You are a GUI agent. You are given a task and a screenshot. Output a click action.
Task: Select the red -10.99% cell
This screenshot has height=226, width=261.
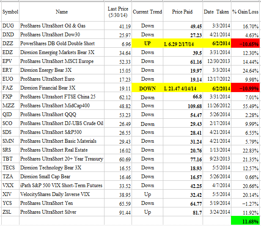[245, 88]
